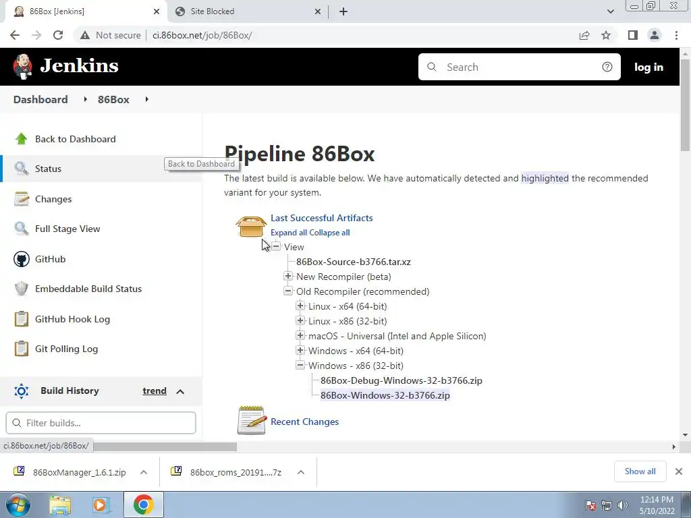Download 86Box-Windows-32-b3766.zip

[385, 395]
